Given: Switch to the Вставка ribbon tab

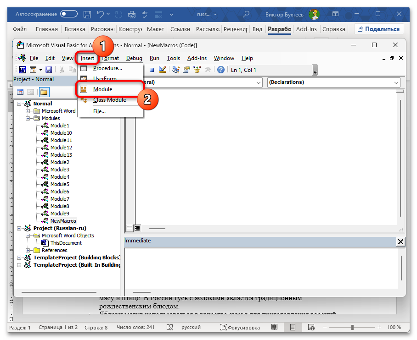Looking at the screenshot, I should point(75,29).
